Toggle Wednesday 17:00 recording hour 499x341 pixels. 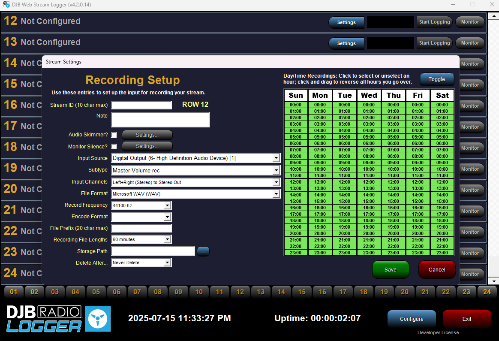click(x=369, y=214)
